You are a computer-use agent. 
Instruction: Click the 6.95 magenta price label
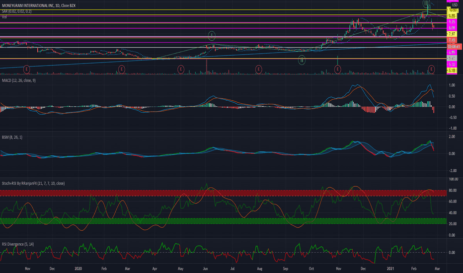pos(452,52)
